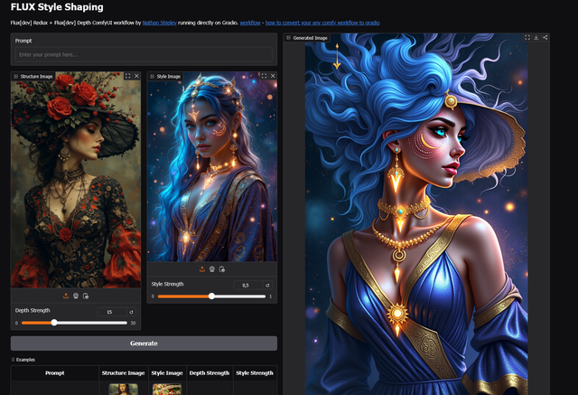Download the Generated Image
This screenshot has width=578, height=395.
pyautogui.click(x=536, y=38)
